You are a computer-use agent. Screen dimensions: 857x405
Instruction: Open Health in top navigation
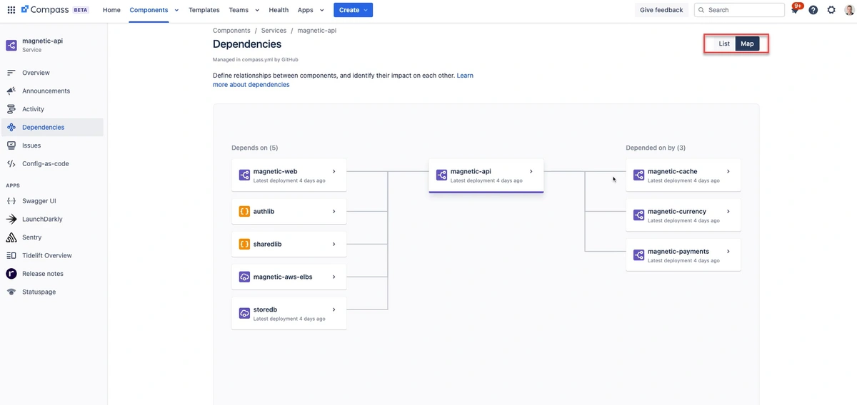point(279,10)
